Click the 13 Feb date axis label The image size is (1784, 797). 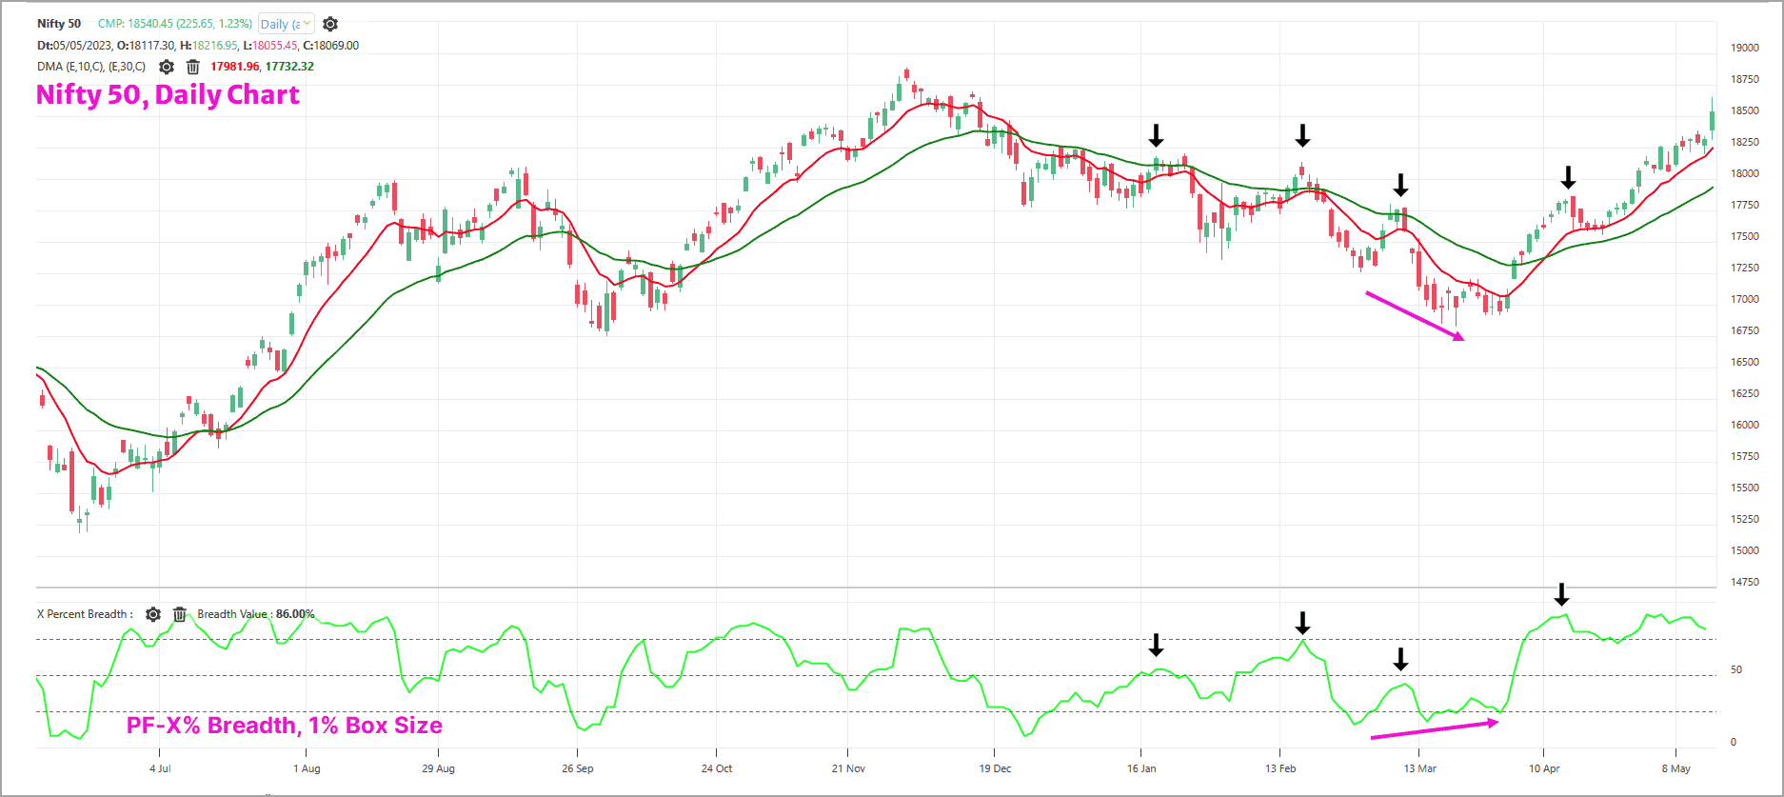[1280, 768]
